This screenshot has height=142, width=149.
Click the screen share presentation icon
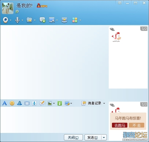coord(64,20)
